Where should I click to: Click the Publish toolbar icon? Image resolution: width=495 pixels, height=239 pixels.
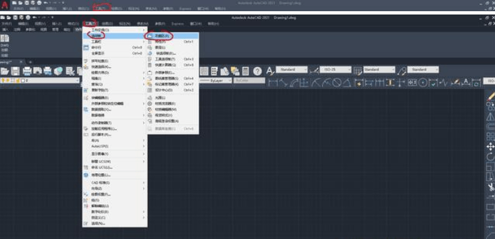(48, 72)
